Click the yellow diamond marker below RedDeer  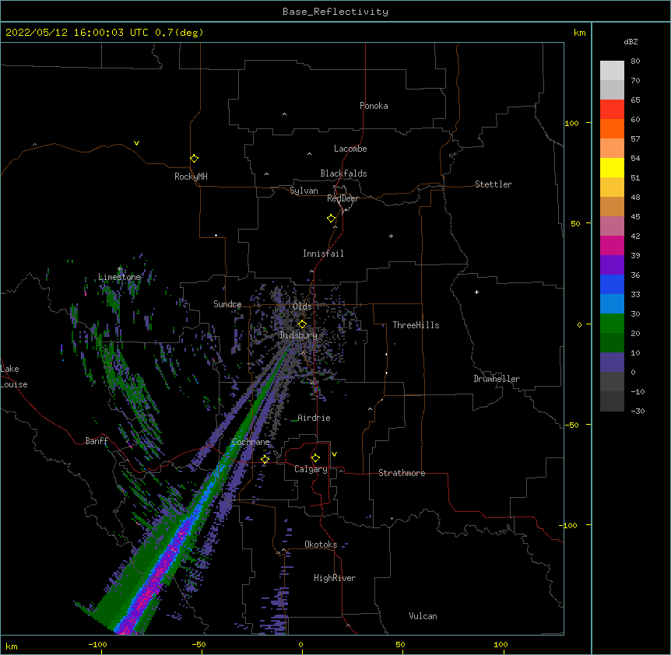click(332, 219)
